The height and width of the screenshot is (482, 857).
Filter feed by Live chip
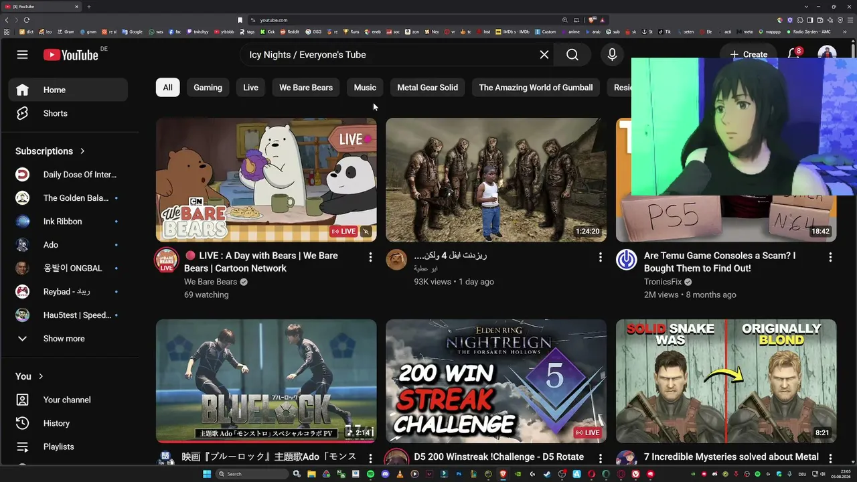250,88
